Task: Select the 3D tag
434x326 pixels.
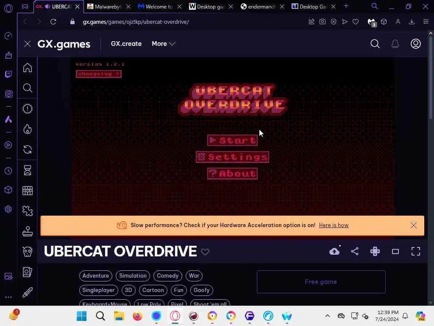Action: 128,290
